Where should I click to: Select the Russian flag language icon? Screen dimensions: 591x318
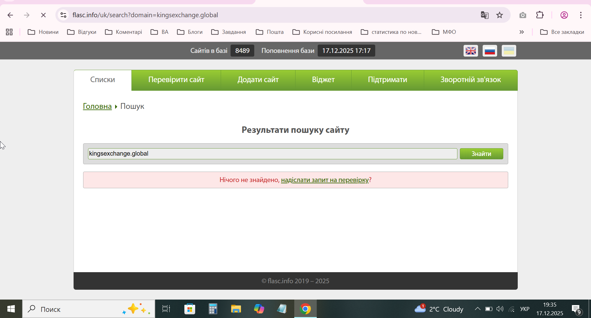pos(490,51)
